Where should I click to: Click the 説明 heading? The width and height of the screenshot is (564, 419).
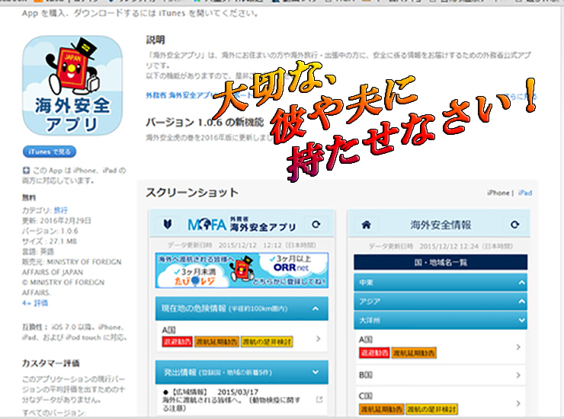coord(155,40)
